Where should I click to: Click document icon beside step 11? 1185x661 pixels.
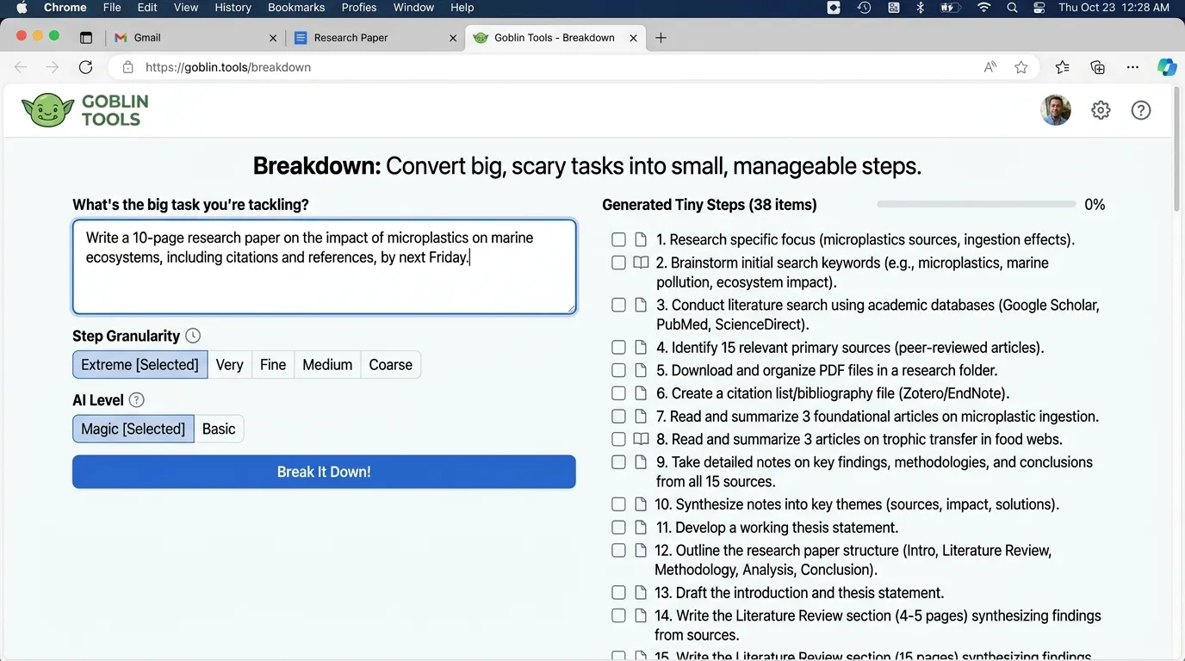point(641,528)
